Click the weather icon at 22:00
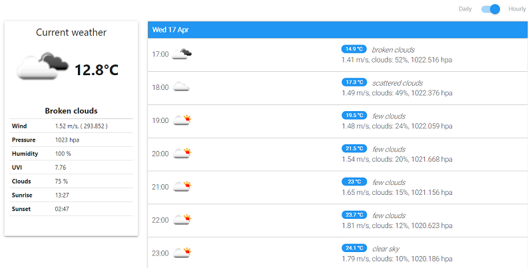The height and width of the screenshot is (268, 528). (182, 219)
